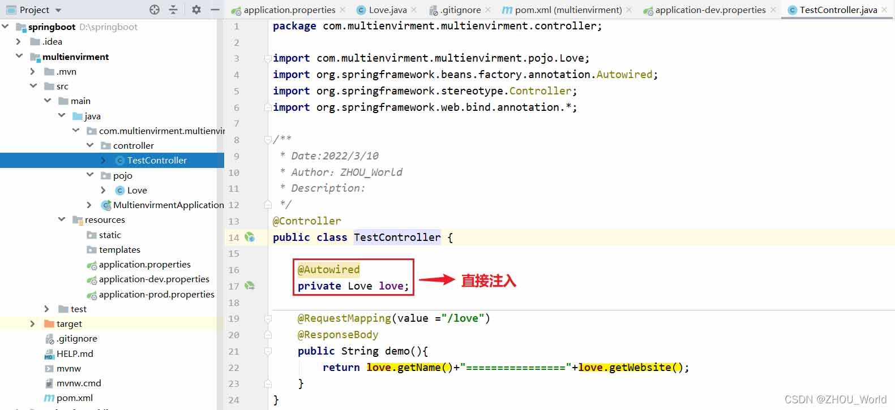Image resolution: width=895 pixels, height=410 pixels.
Task: Collapse the controller package
Action: (x=90, y=145)
